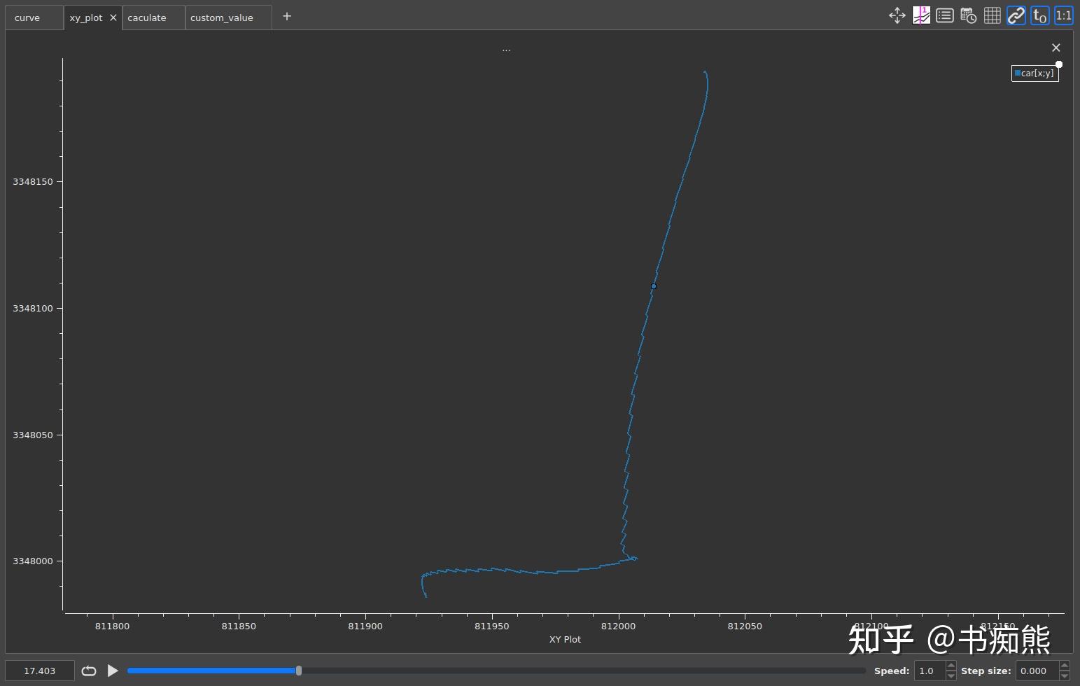Click the zoom-out fit arrows icon

pyautogui.click(x=897, y=15)
